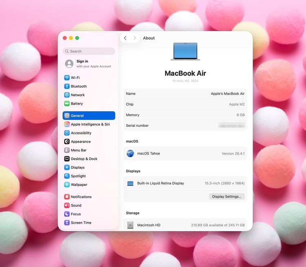Click the Spotlight magnifier icon
This screenshot has height=267, width=306.
(x=67, y=176)
